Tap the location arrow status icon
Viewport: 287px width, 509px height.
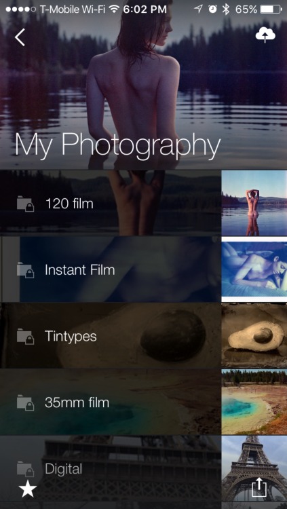point(198,10)
